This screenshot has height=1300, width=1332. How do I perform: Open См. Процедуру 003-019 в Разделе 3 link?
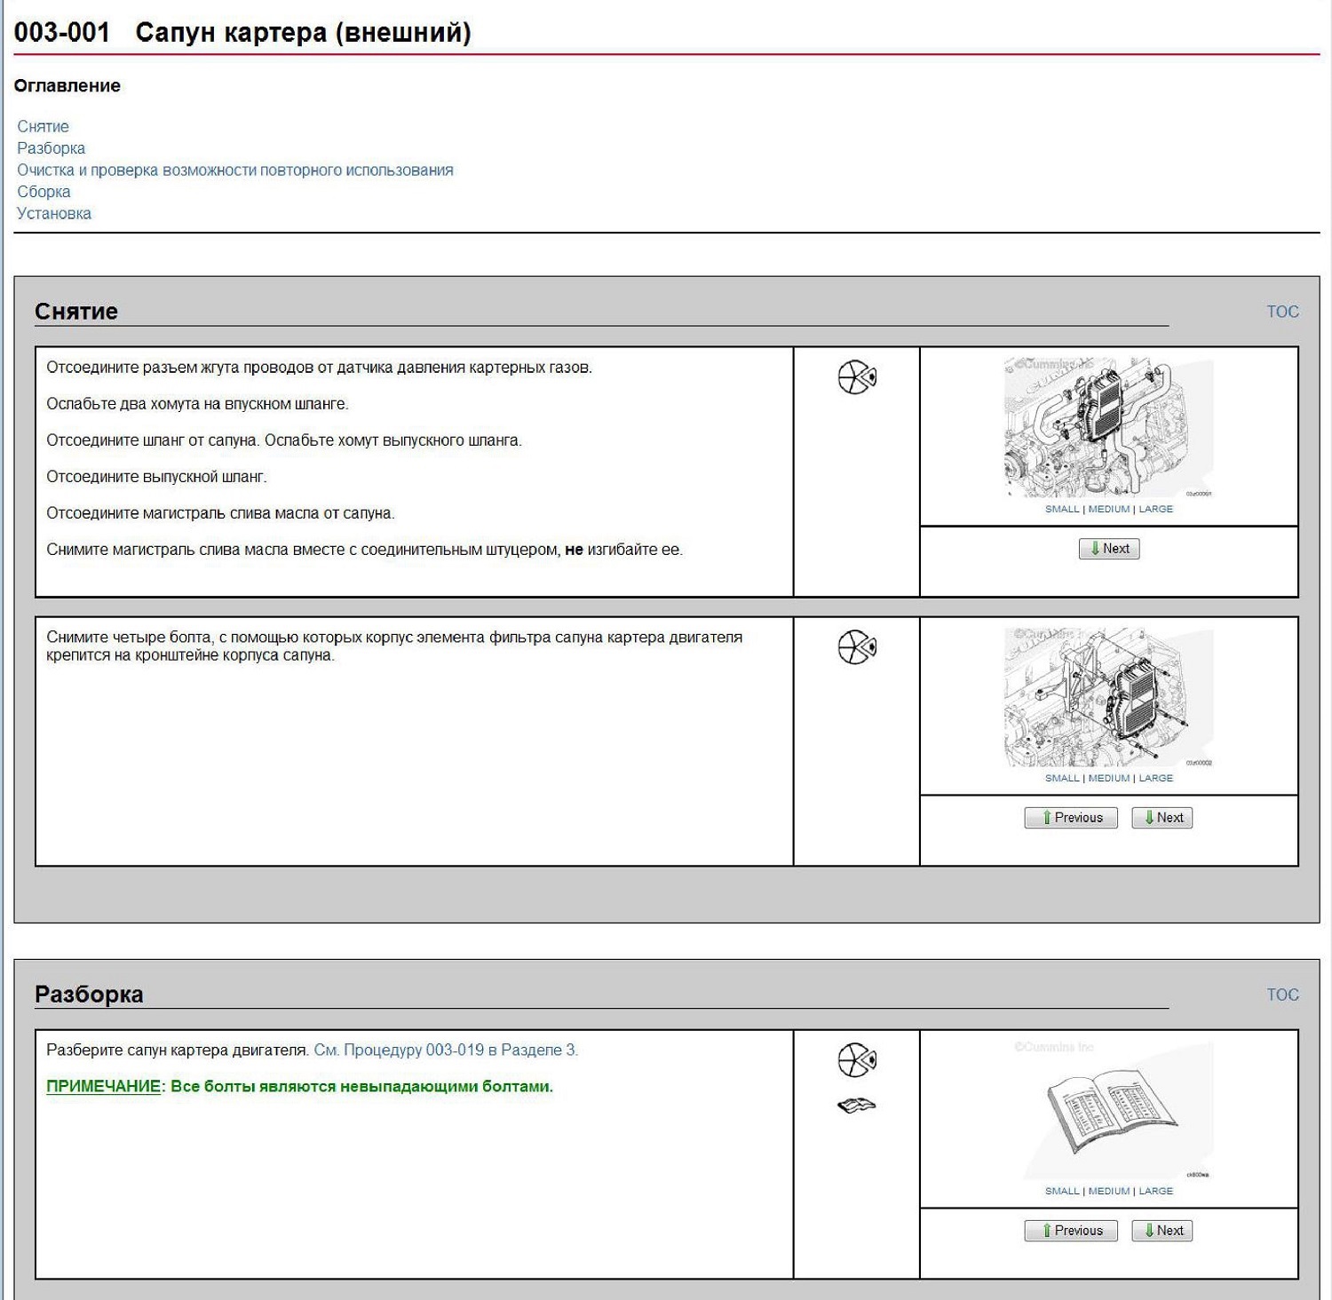pyautogui.click(x=446, y=1050)
